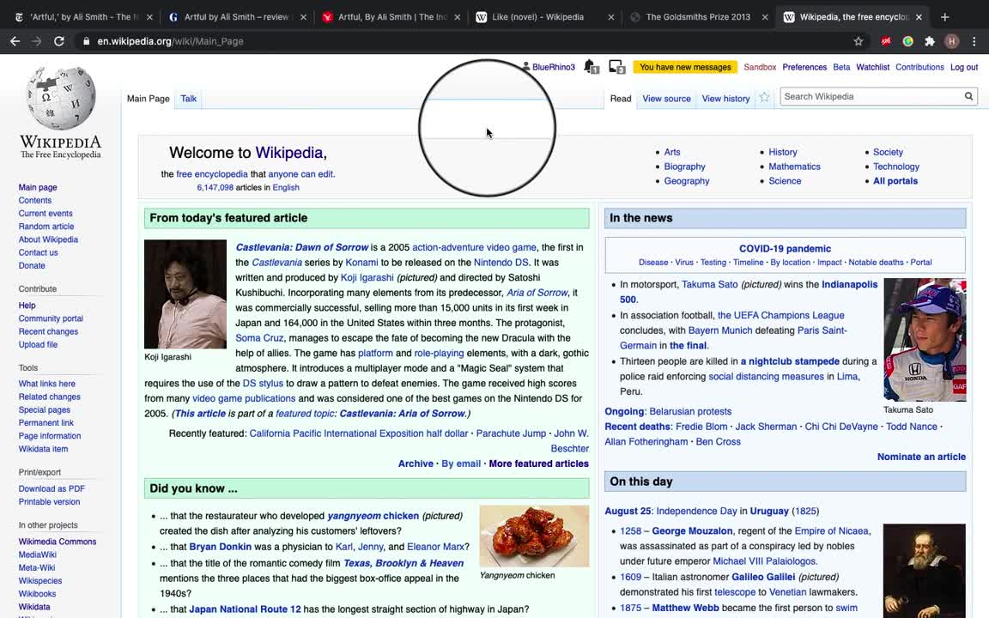The width and height of the screenshot is (989, 618).
Task: Open a new browser tab with plus icon
Action: click(945, 17)
